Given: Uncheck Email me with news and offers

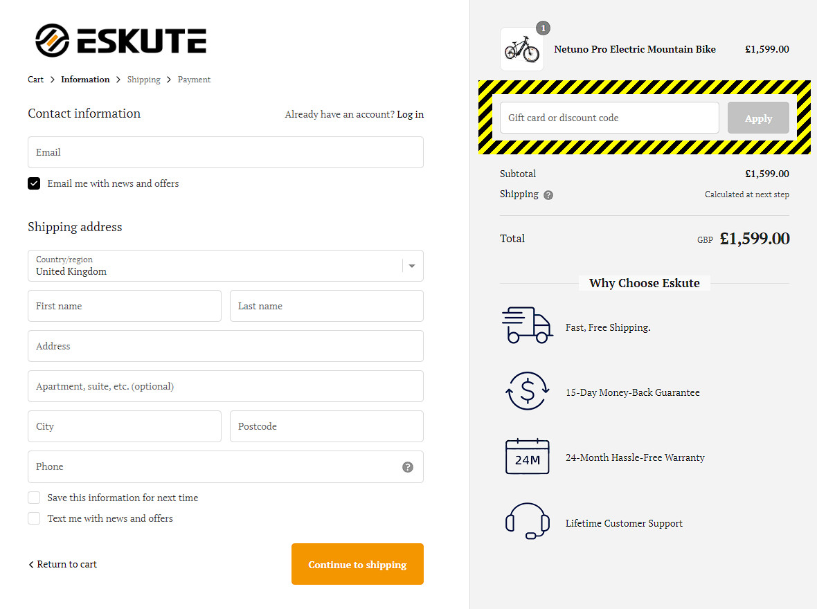Looking at the screenshot, I should point(34,183).
